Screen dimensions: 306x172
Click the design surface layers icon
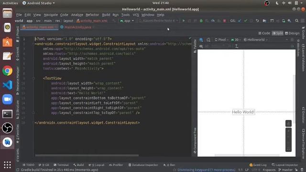(x=201, y=40)
